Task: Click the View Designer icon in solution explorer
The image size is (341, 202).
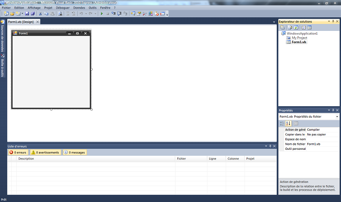Action: point(310,28)
